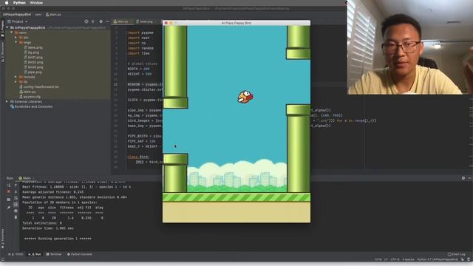This screenshot has height=266, width=473.
Task: Click main.py breadcrumb in navigation bar
Action: coord(53,15)
